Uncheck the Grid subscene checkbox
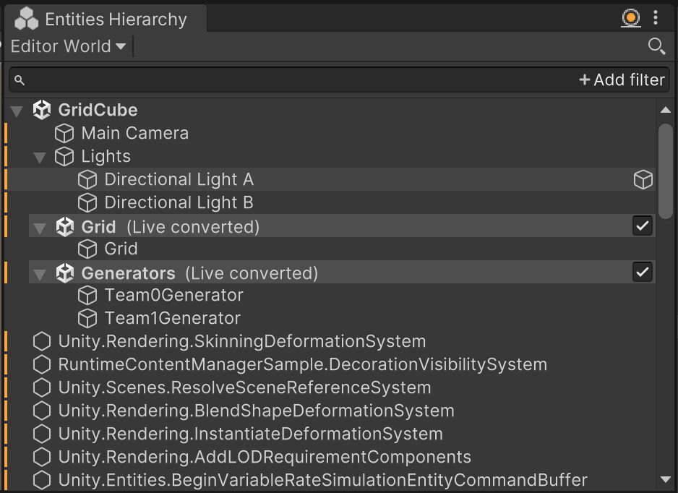This screenshot has height=493, width=678. pos(642,226)
